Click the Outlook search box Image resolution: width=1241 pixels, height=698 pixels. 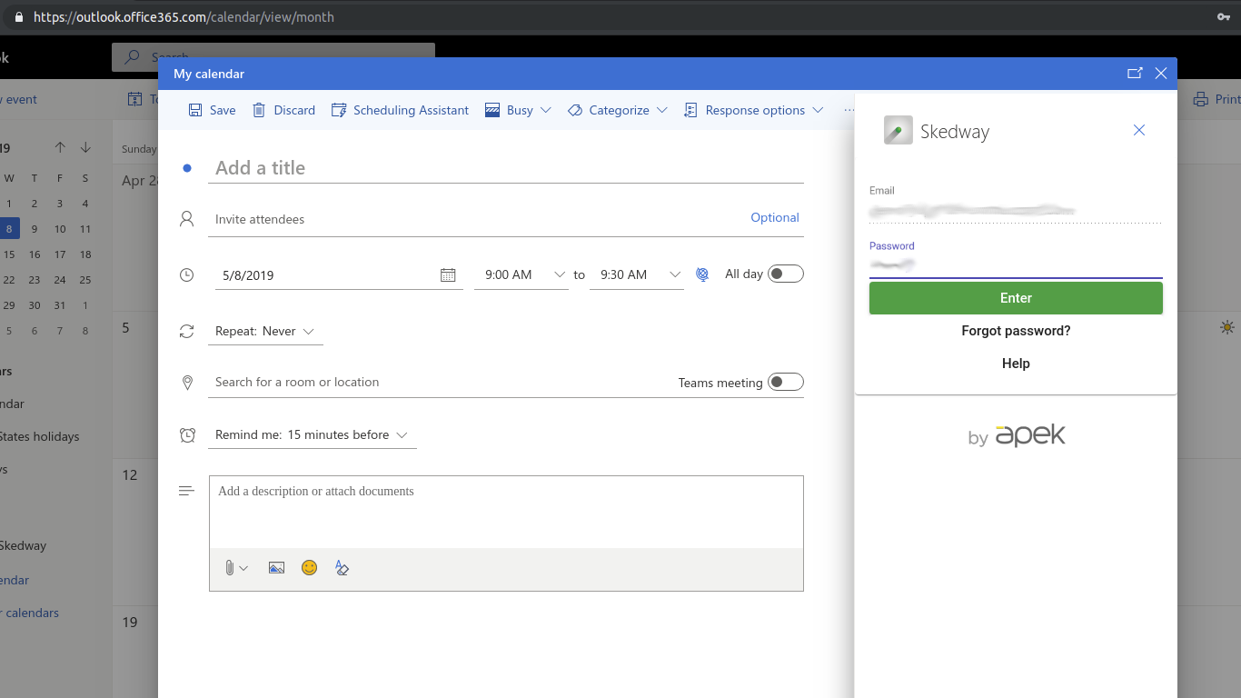click(273, 56)
